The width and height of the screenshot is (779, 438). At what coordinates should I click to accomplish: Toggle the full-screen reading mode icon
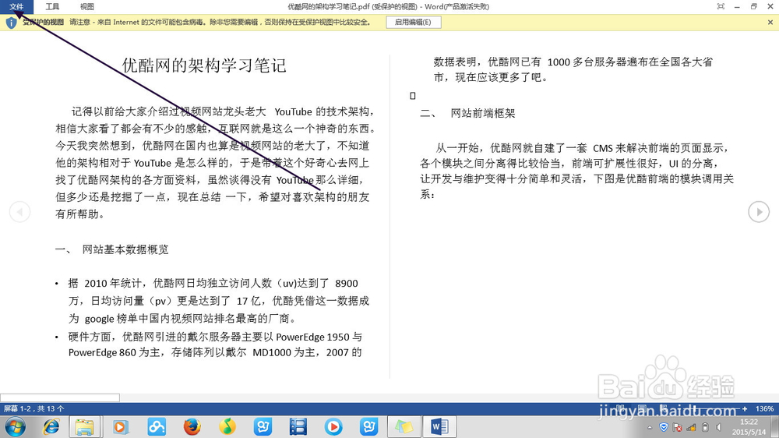click(721, 6)
